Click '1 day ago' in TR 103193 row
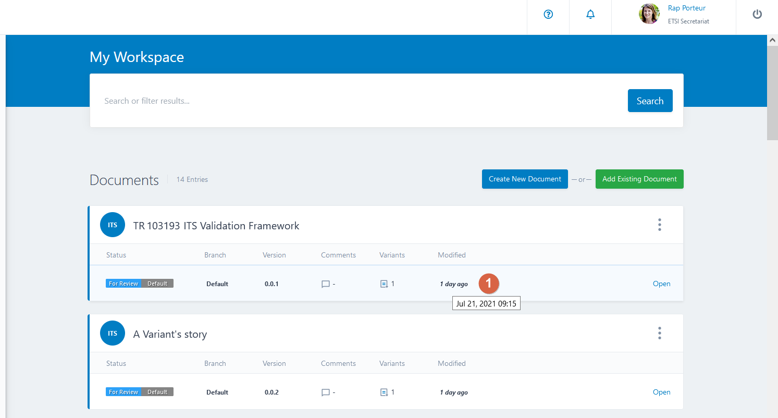The image size is (778, 418). click(x=454, y=284)
